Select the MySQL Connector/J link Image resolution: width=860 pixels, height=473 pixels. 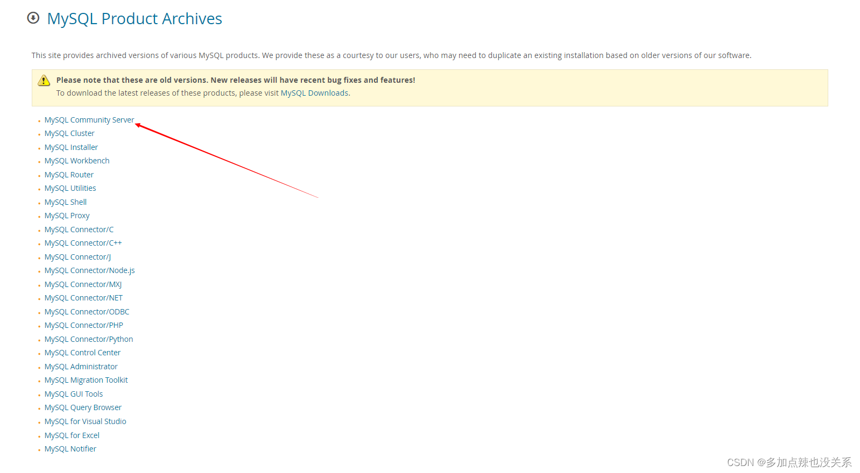click(78, 257)
